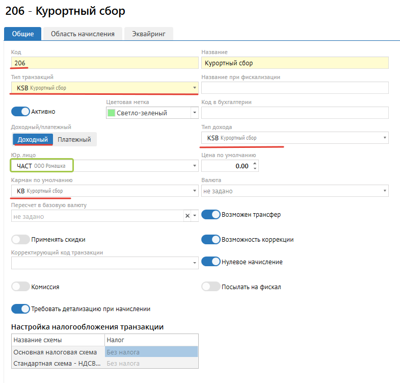This screenshot has width=400, height=383.
Task: Expand the 'Юр. лицо' dropdown
Action: click(194, 166)
